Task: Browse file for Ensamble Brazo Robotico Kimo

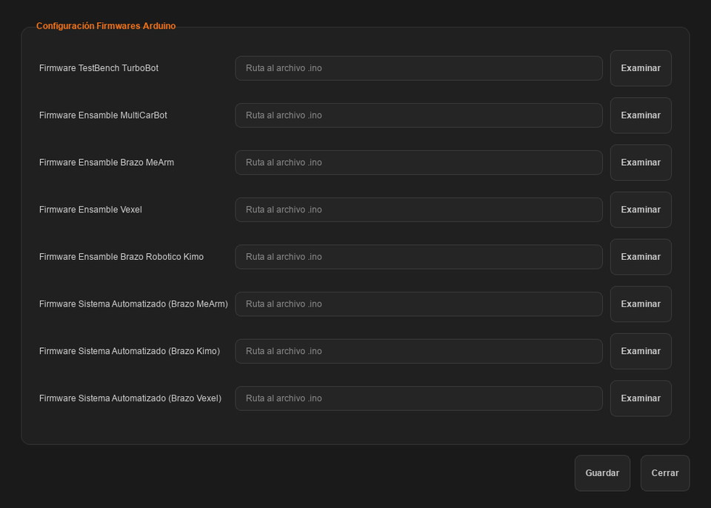Action: click(640, 257)
